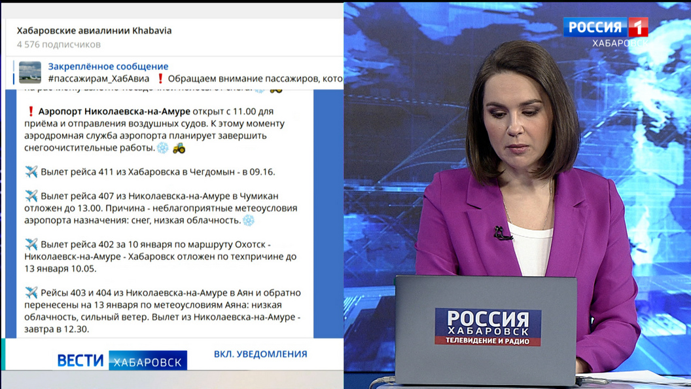Click the "4 576 подписчиков" subscriber count
Screen dimensions: 691x389
tap(59, 45)
